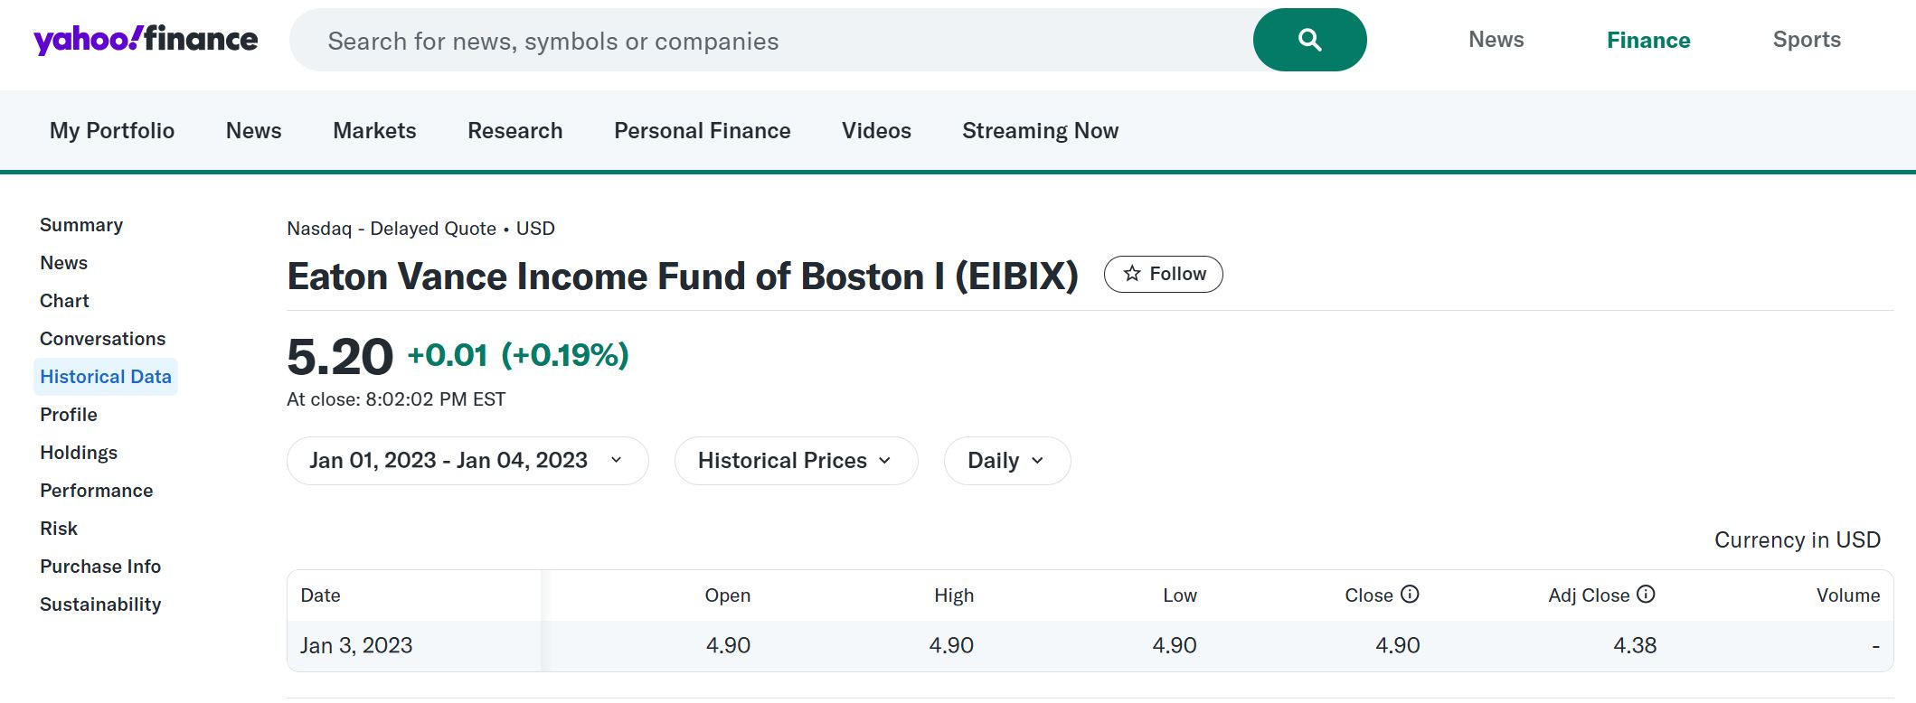Click the search input field
Viewport: 1916px width, 703px height.
(x=723, y=40)
